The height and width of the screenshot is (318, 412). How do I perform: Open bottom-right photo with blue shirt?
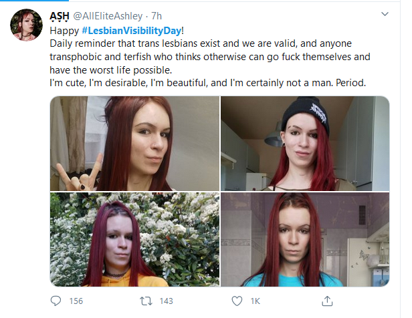tap(305, 239)
